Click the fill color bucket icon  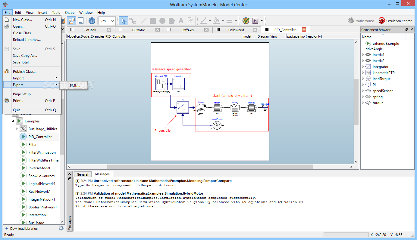click(216, 21)
